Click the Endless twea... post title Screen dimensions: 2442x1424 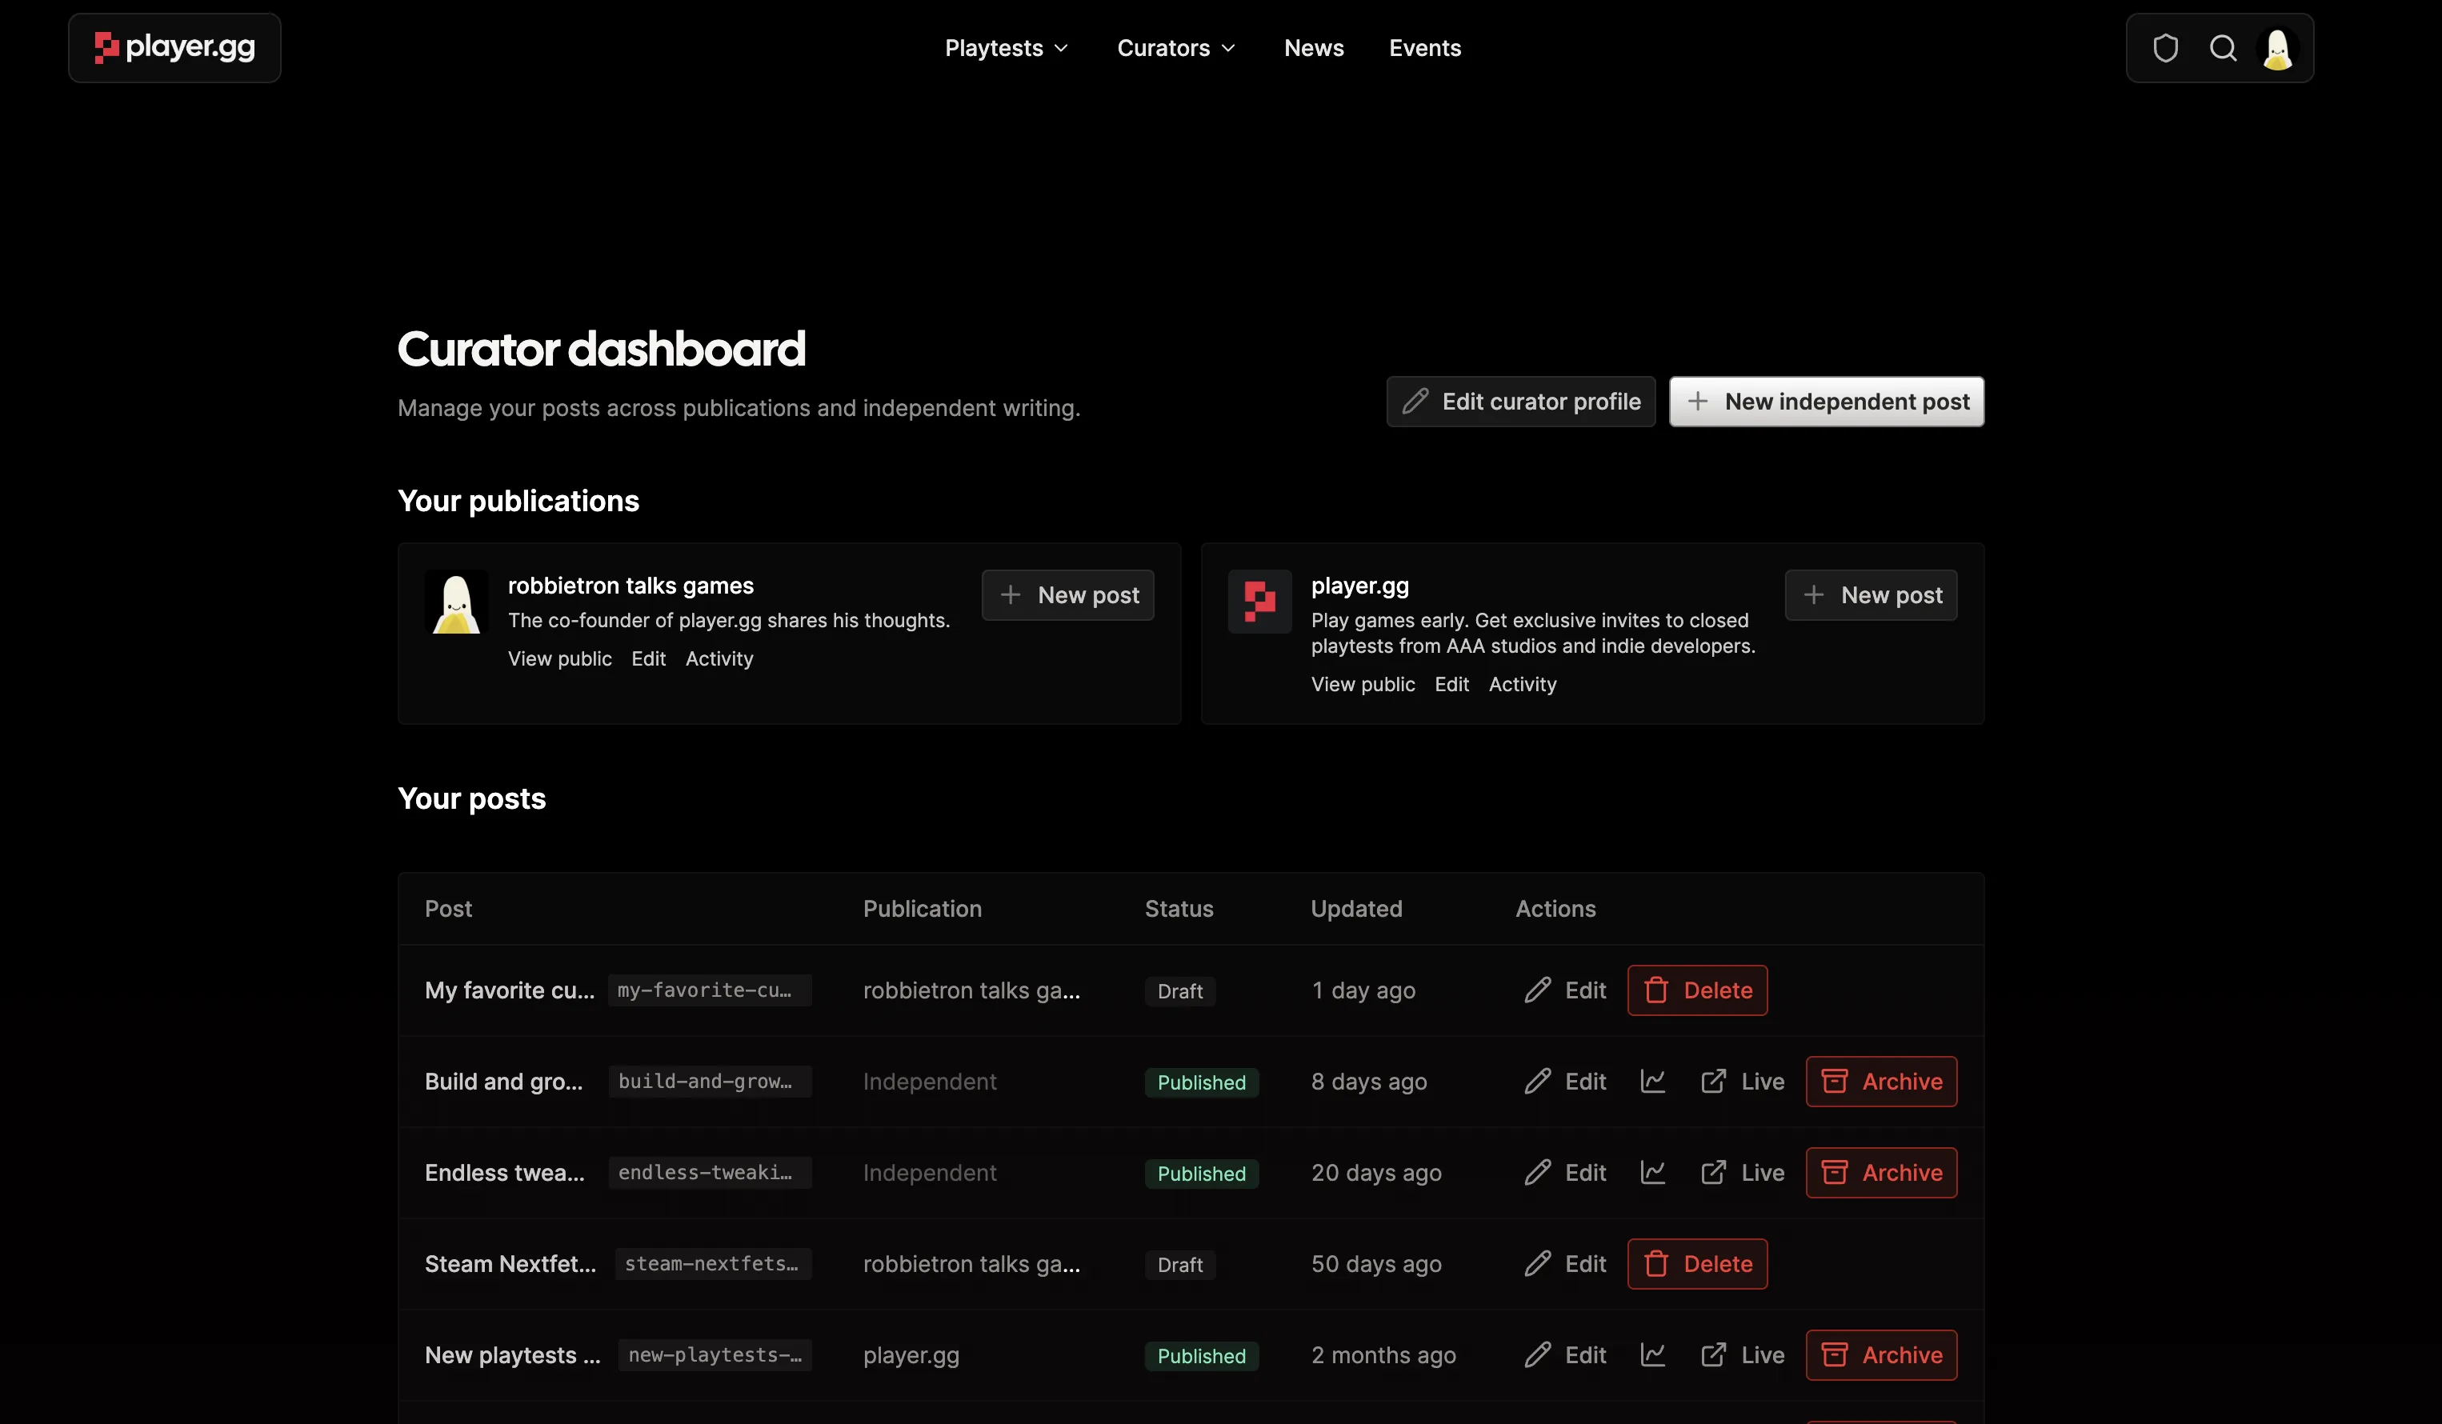click(505, 1172)
